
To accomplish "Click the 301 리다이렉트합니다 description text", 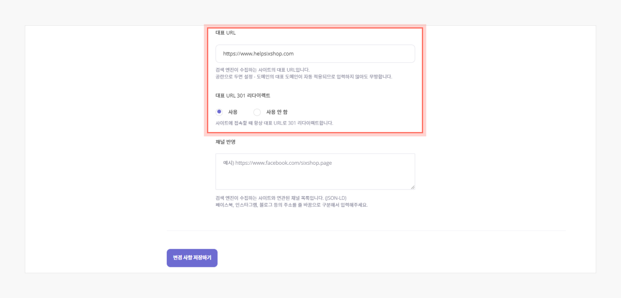I will point(274,123).
